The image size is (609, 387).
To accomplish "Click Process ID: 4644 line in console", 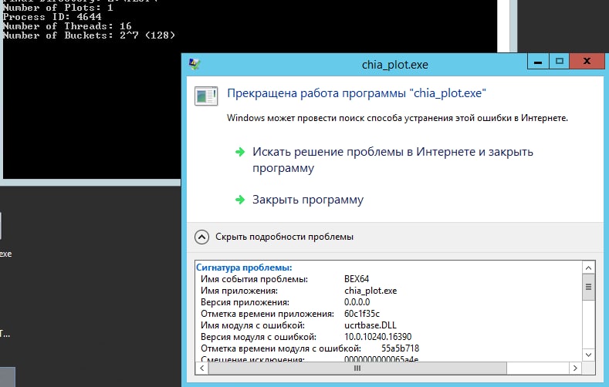I will [52, 17].
